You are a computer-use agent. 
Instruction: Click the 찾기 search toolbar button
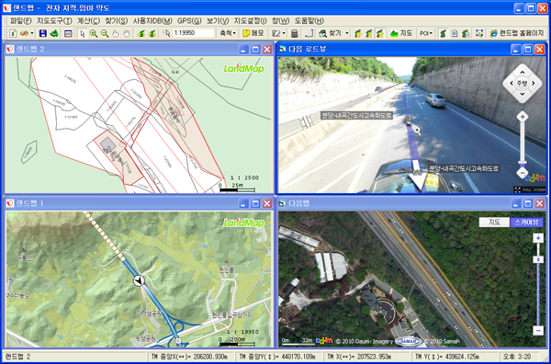[x=331, y=33]
